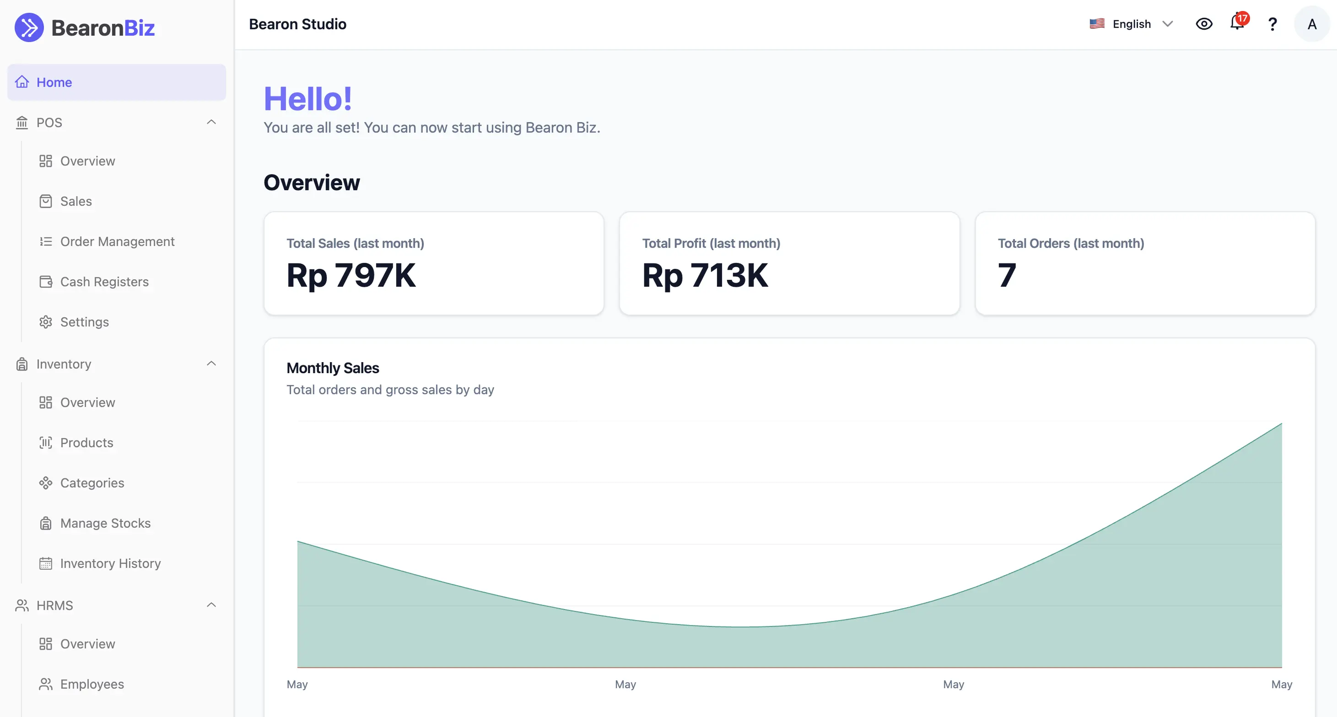Click the Products barcode icon
This screenshot has height=717, width=1337.
click(46, 443)
